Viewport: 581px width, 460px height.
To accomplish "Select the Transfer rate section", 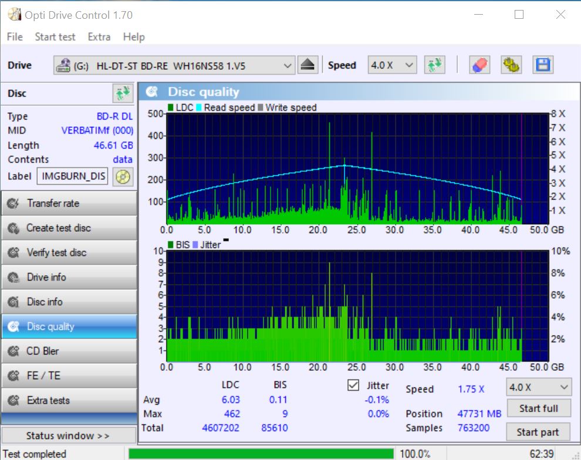I will coord(69,203).
